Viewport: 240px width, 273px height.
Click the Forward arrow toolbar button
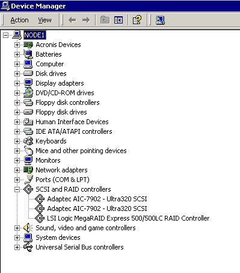(x=86, y=20)
